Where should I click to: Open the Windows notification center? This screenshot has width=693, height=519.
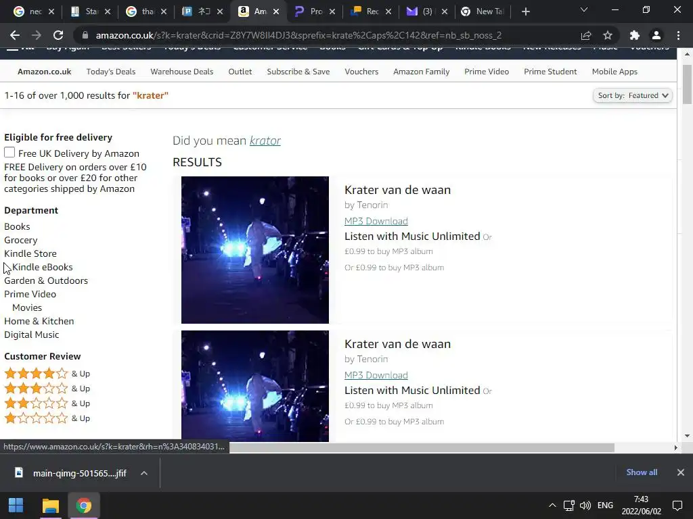tap(677, 505)
